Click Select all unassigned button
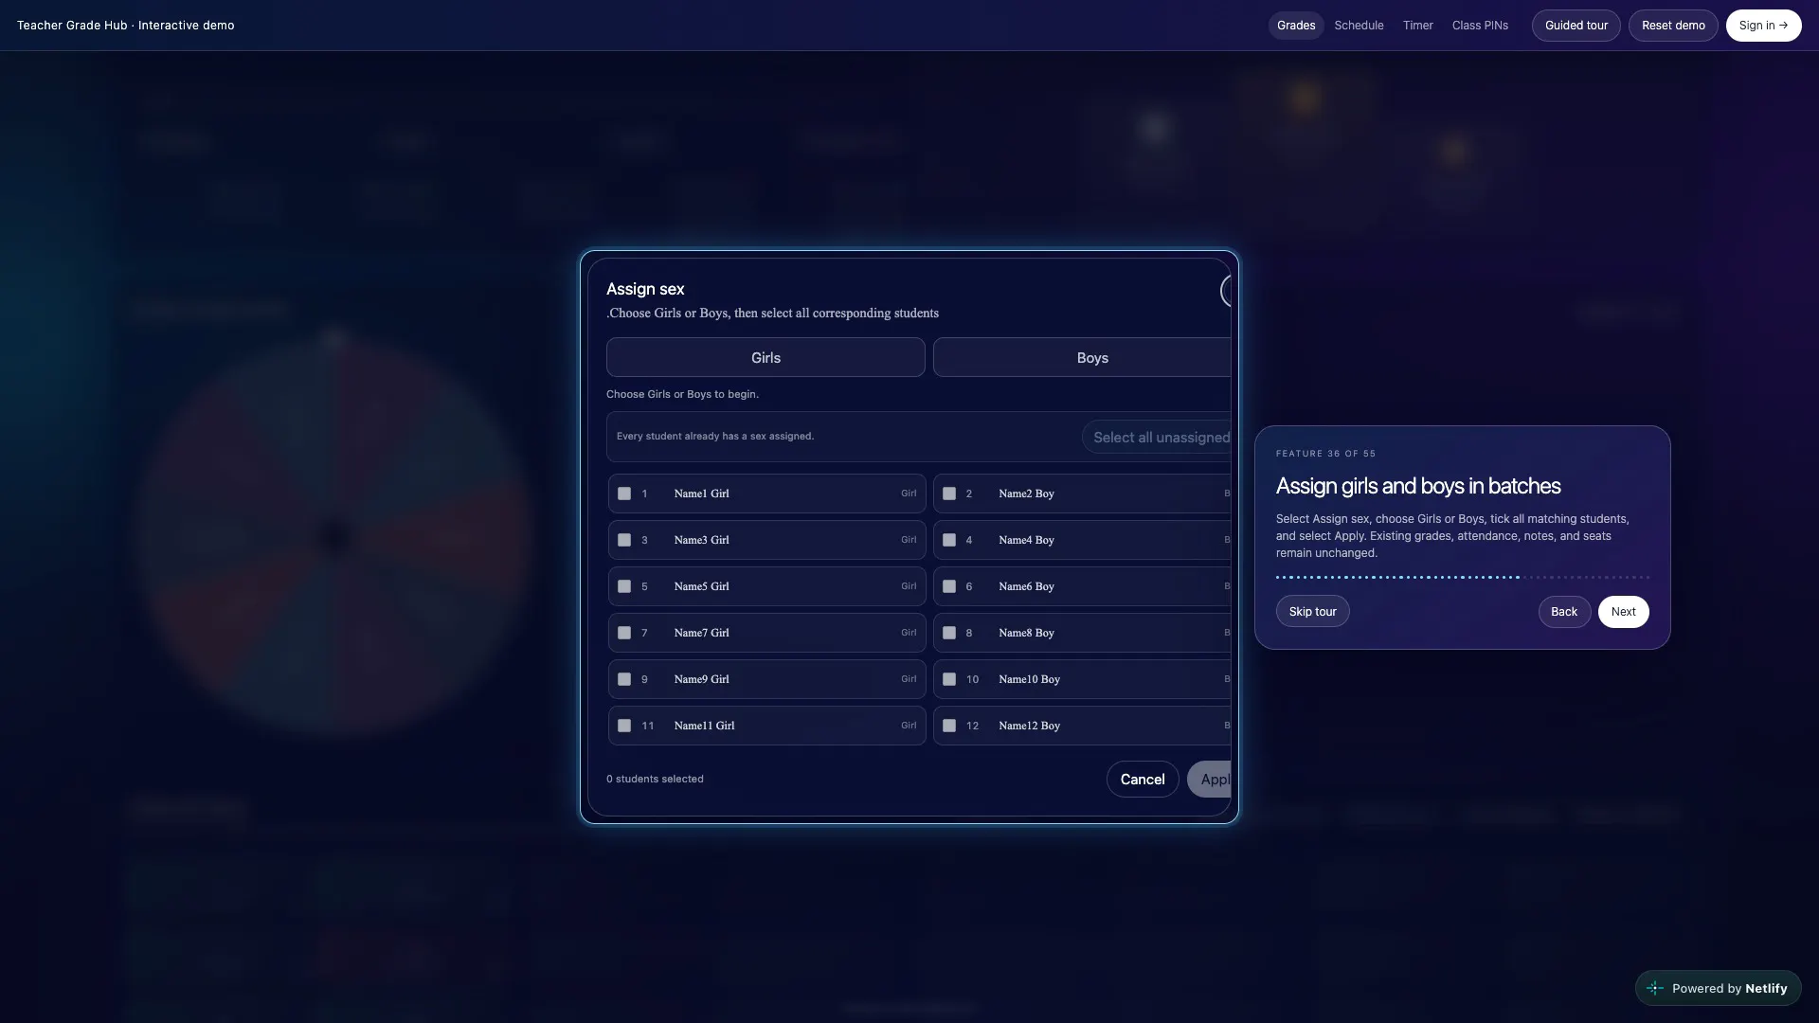This screenshot has width=1819, height=1023. click(1157, 437)
